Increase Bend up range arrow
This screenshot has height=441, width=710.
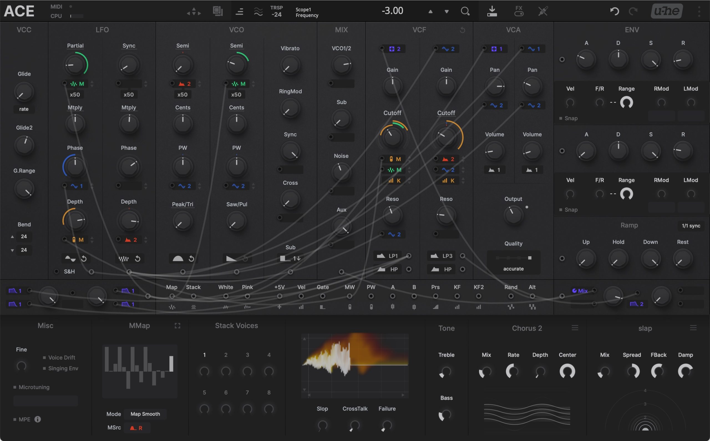click(x=12, y=237)
